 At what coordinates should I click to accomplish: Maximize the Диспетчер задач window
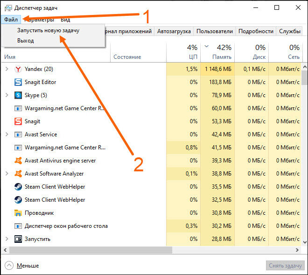(x=277, y=7)
